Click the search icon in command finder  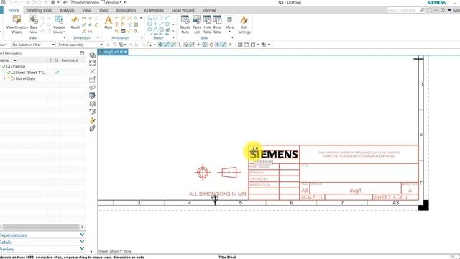click(x=422, y=10)
